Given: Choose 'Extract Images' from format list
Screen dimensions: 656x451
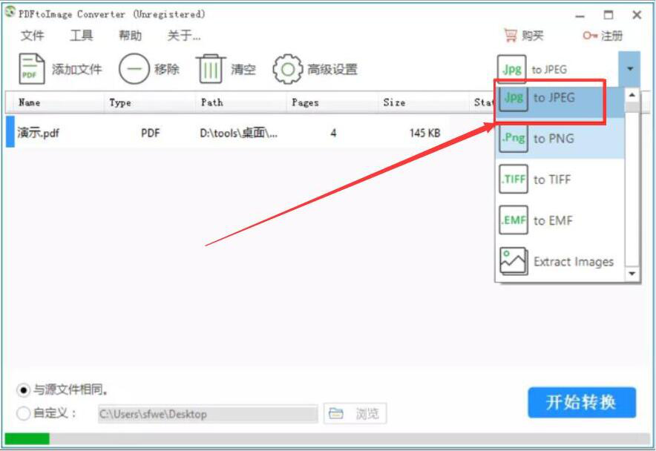Looking at the screenshot, I should pos(560,262).
